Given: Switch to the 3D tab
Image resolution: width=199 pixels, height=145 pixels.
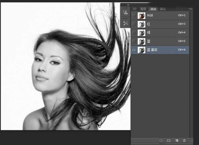Looking at the screenshot, I should [x=134, y=9].
